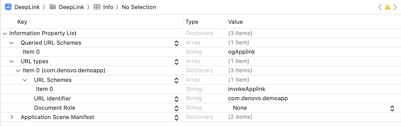Click the DeepLink project icon in breadcrumb
Viewport: 401px width, 126px height.
coord(8,7)
